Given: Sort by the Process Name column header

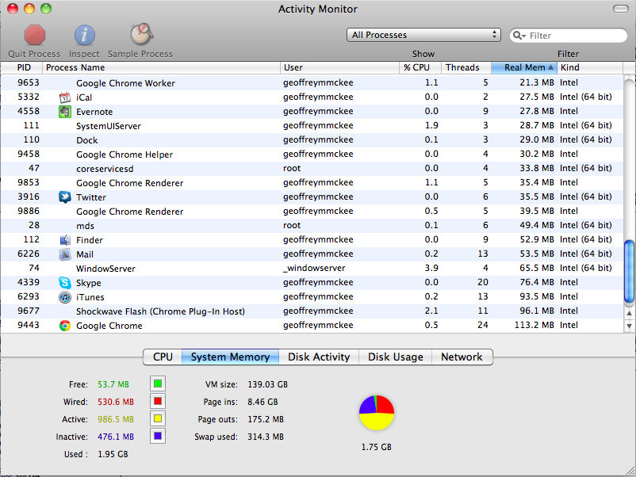Looking at the screenshot, I should point(161,67).
